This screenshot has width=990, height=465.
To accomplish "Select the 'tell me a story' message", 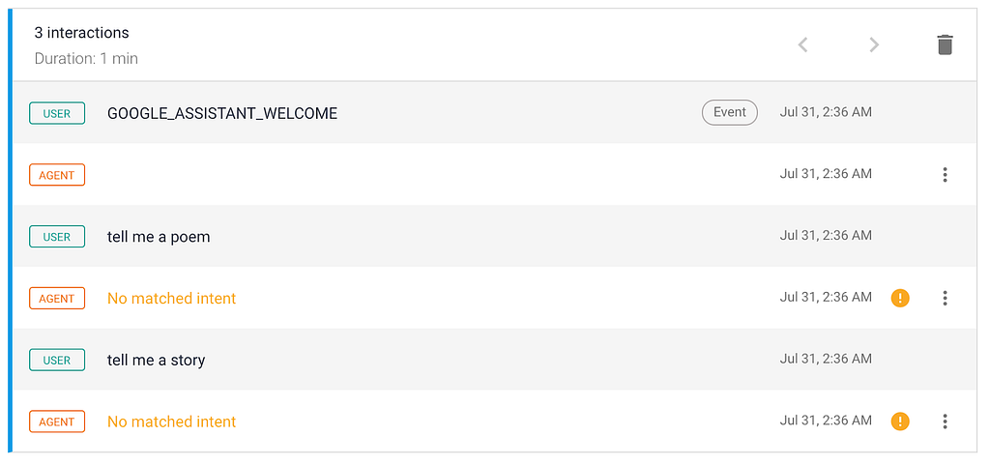I will [x=156, y=361].
